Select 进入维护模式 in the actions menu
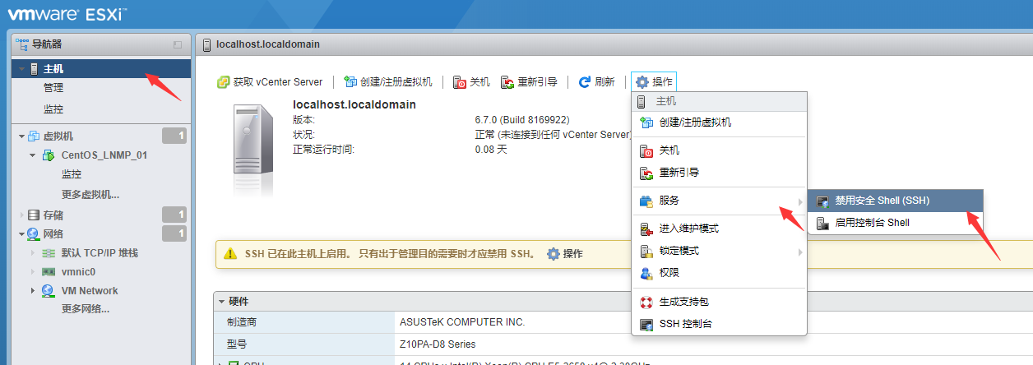This screenshot has width=1033, height=365. [x=688, y=229]
